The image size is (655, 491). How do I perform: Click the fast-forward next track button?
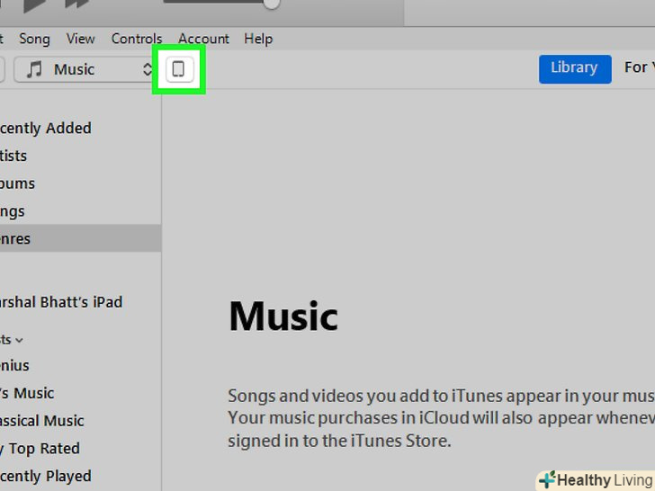(x=77, y=4)
